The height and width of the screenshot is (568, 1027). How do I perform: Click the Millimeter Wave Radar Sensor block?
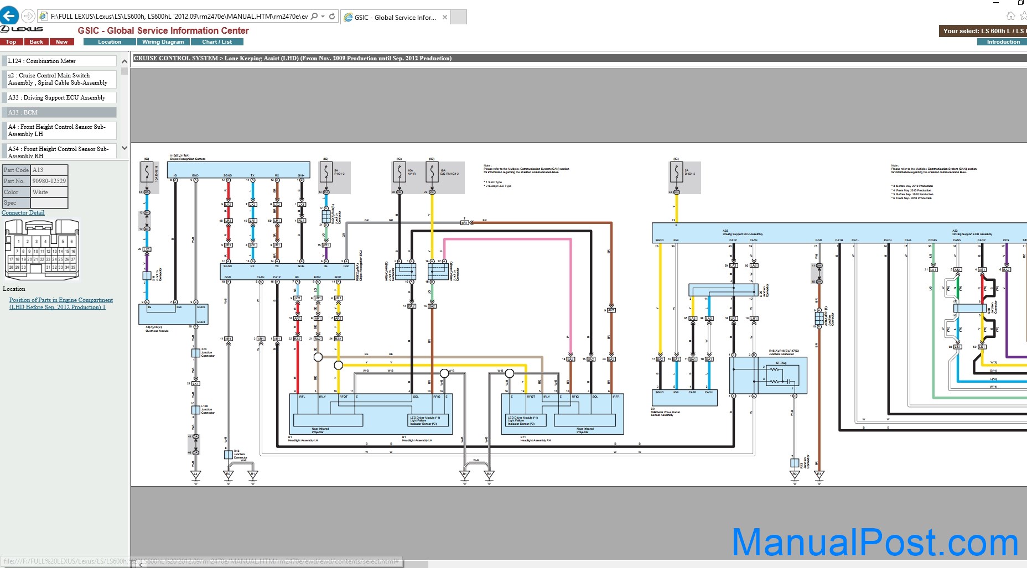(x=684, y=398)
